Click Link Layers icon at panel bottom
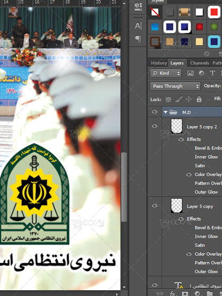The height and width of the screenshot is (296, 222). click(160, 293)
